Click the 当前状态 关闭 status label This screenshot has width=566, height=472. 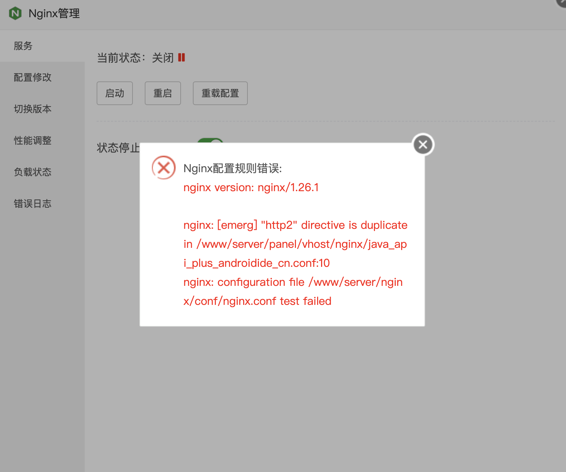(135, 58)
